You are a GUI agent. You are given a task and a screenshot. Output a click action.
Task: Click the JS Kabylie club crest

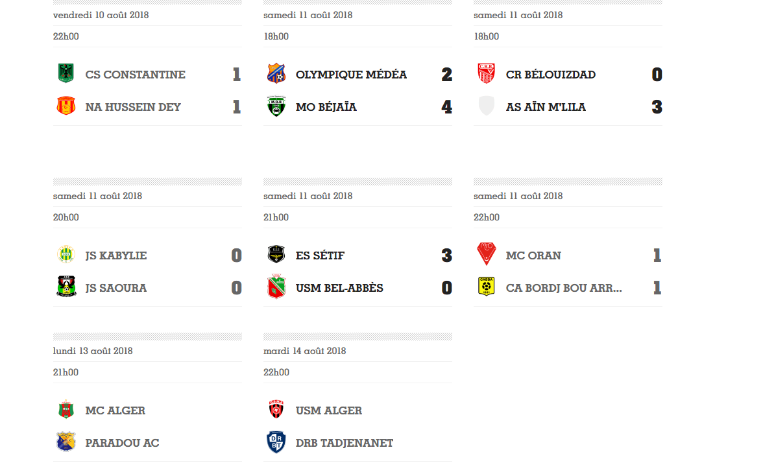pyautogui.click(x=66, y=255)
